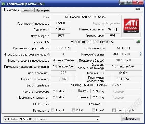Click the camera screenshot icon
This screenshot has width=145, height=124.
tap(138, 9)
